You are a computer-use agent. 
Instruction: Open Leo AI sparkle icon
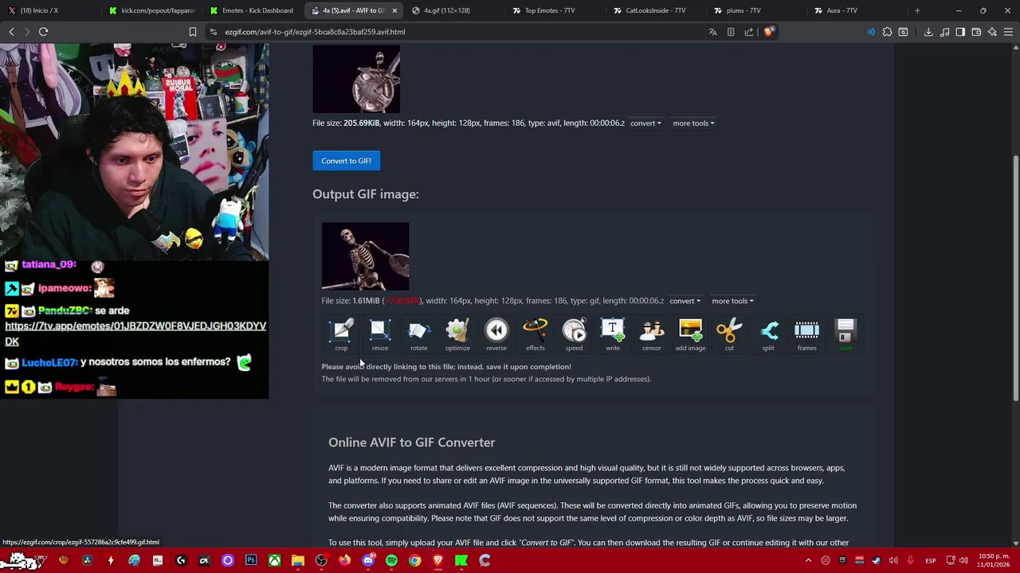pyautogui.click(x=992, y=32)
